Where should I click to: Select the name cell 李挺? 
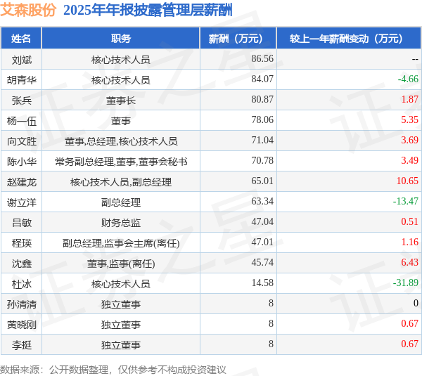tap(22, 345)
